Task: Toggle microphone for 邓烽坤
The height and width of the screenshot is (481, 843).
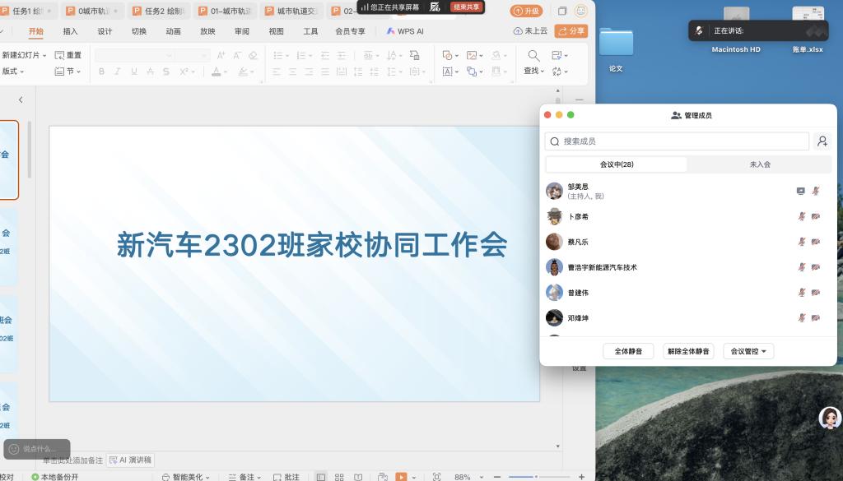Action: (x=801, y=317)
